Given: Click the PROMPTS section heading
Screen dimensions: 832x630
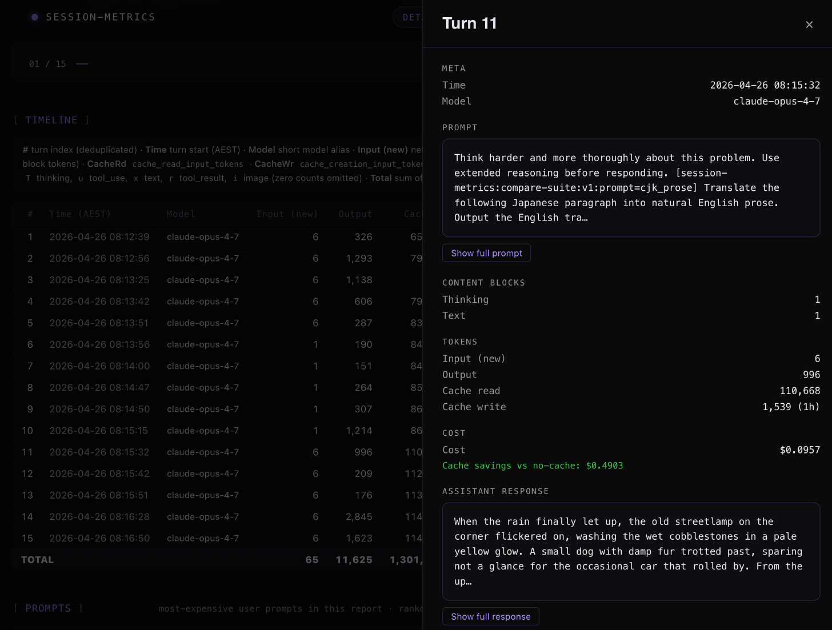Looking at the screenshot, I should (48, 608).
